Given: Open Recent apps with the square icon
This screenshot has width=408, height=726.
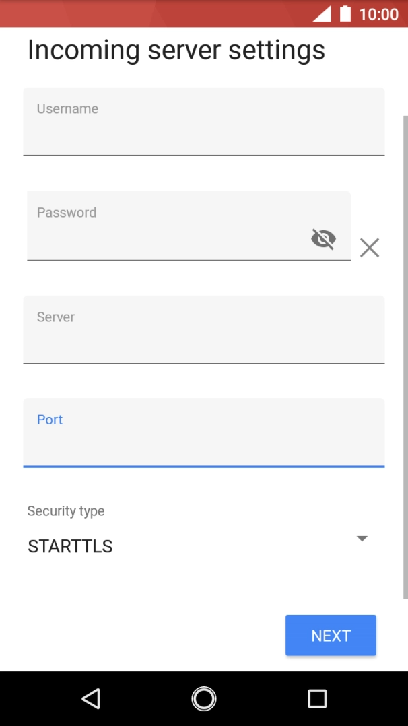Looking at the screenshot, I should pos(316,698).
